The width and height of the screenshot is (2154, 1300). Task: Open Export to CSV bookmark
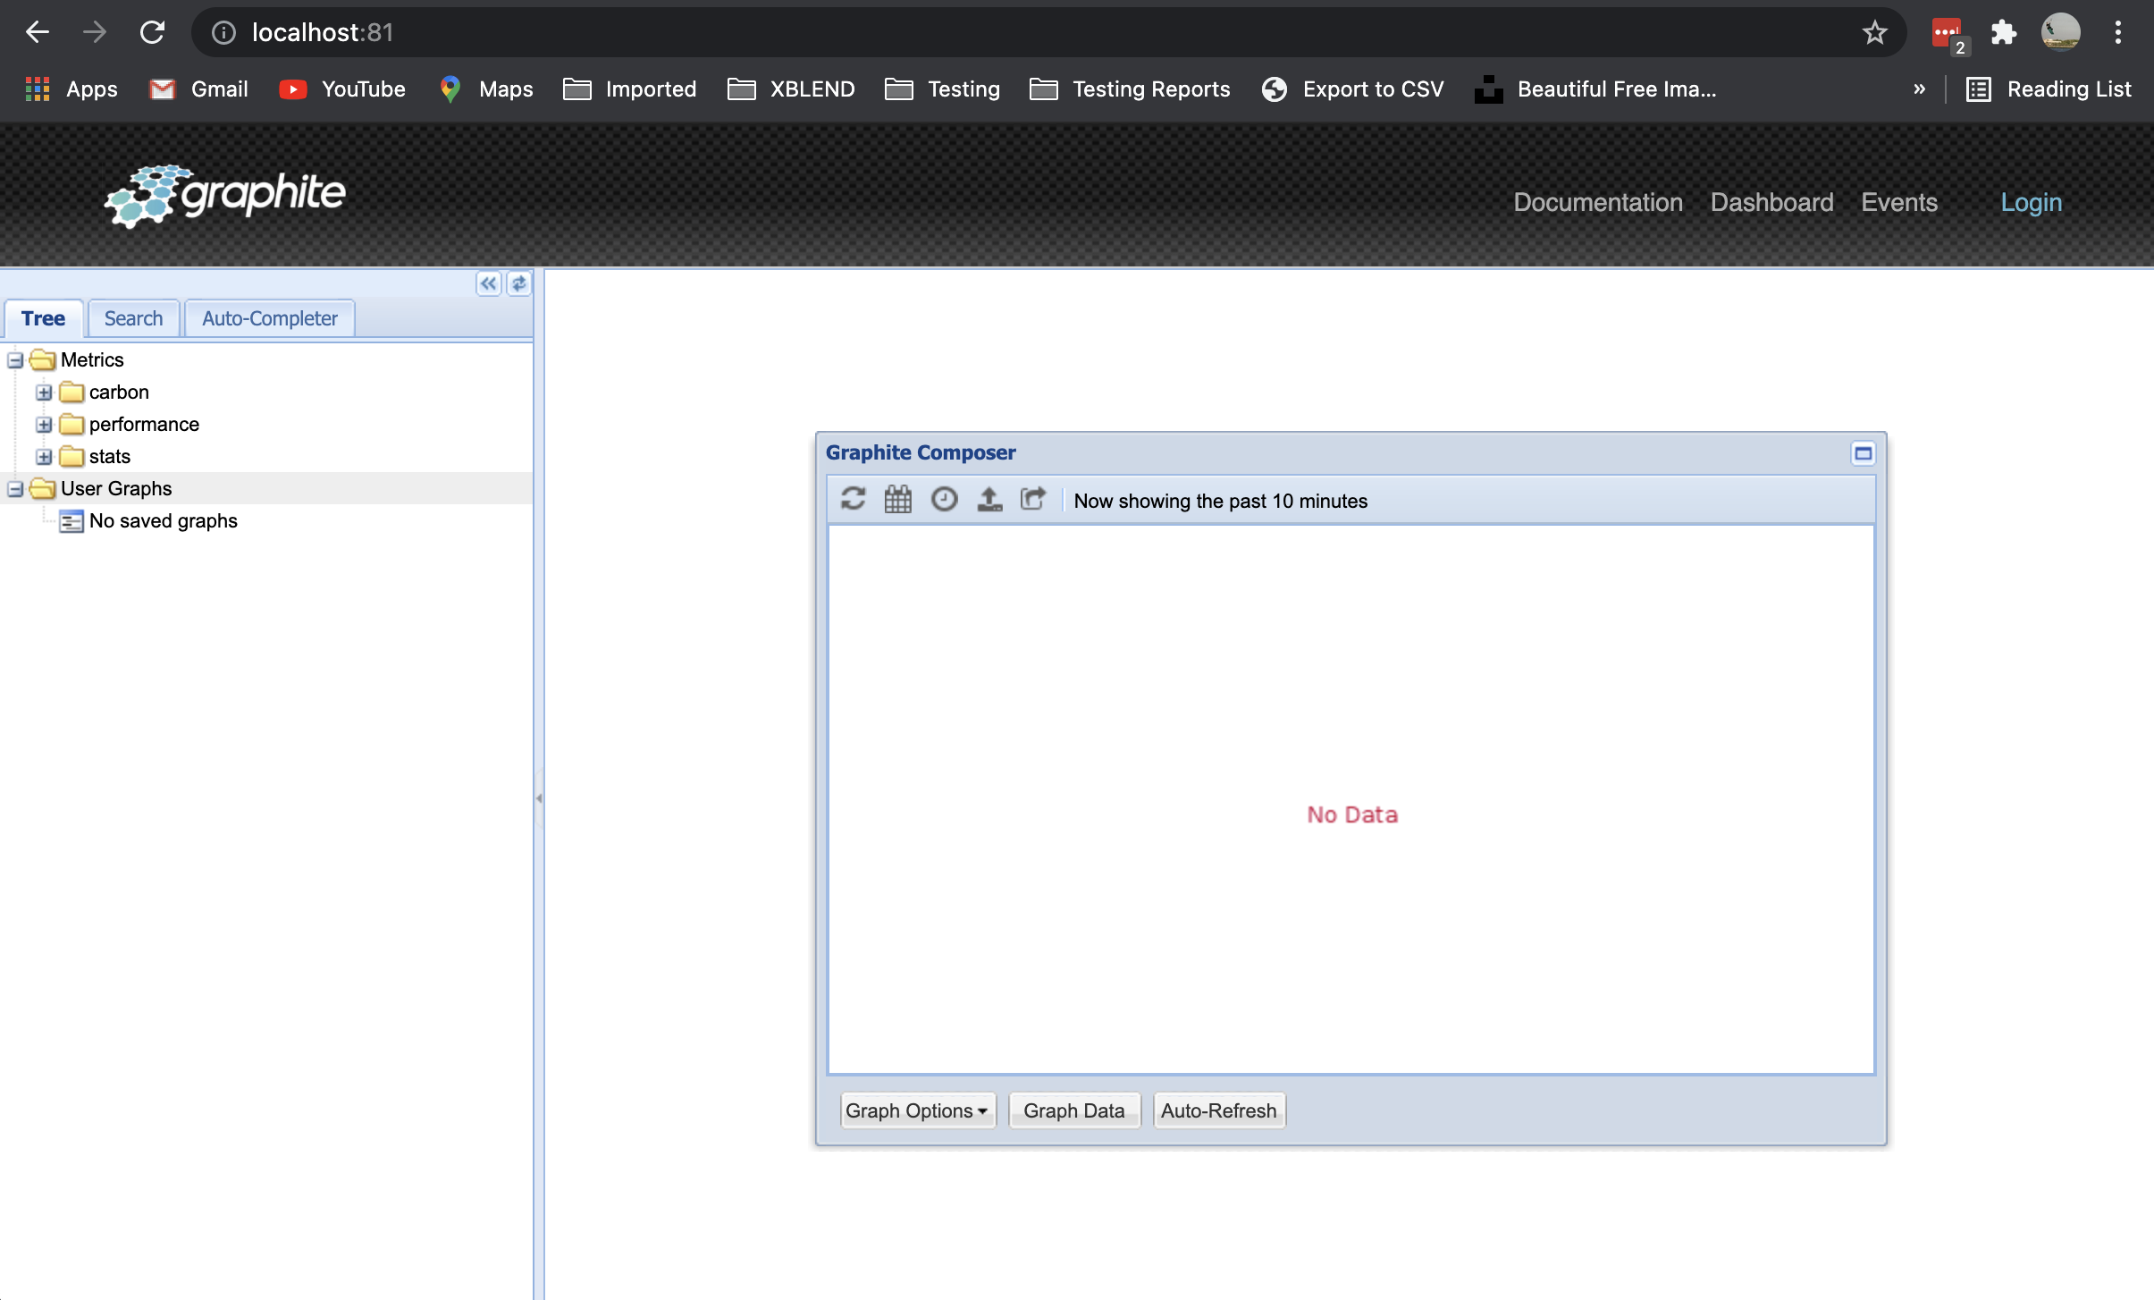1352,89
